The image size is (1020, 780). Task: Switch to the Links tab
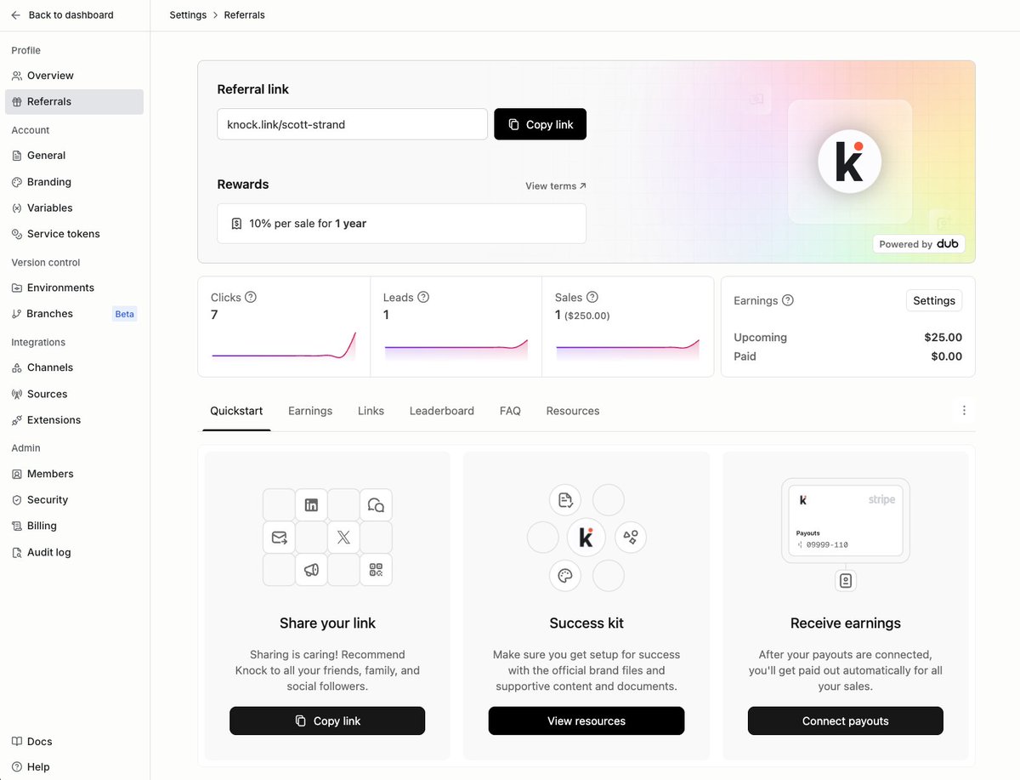371,411
